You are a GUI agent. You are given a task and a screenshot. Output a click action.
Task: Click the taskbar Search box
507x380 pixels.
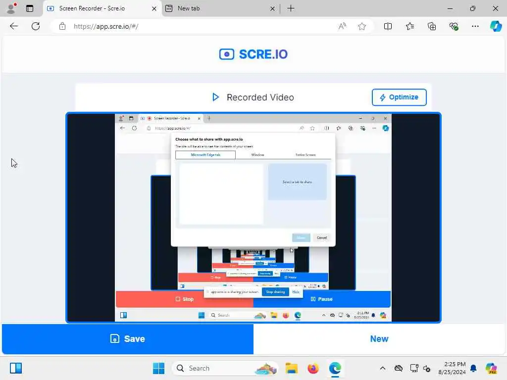(225, 368)
